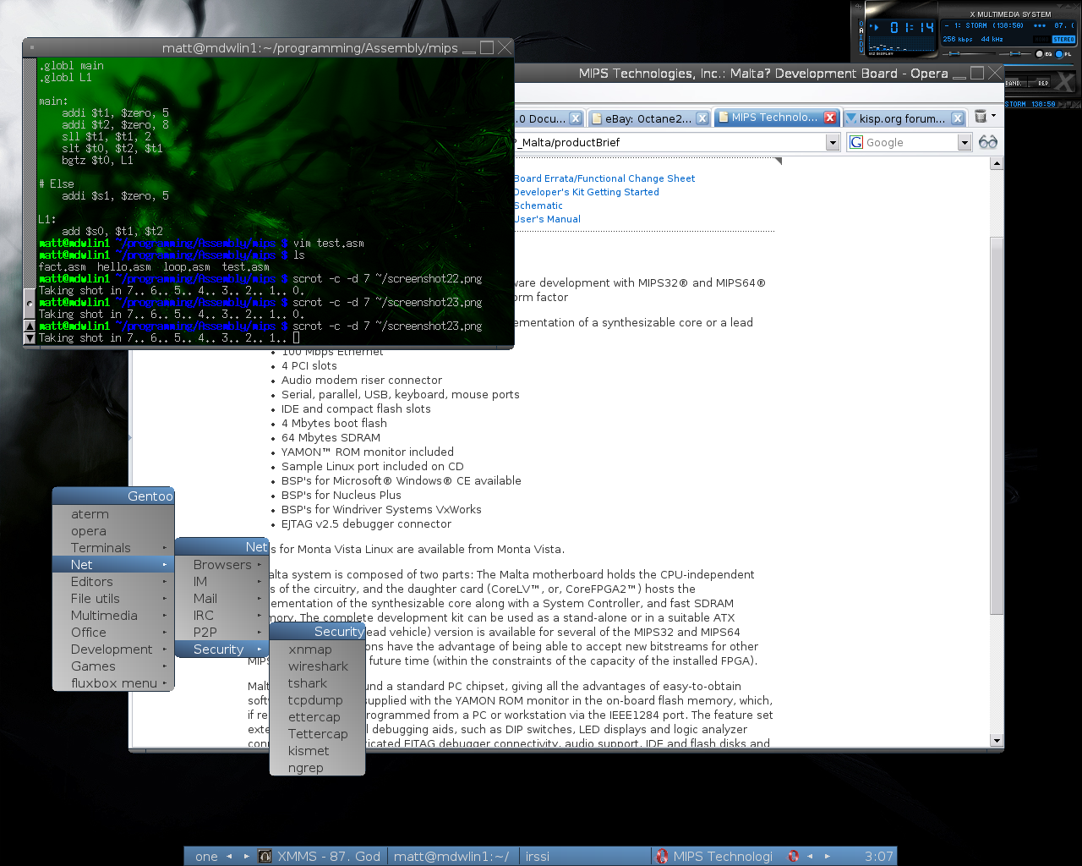This screenshot has width=1082, height=866.
Task: Open the User's Manual link
Action: tap(547, 219)
